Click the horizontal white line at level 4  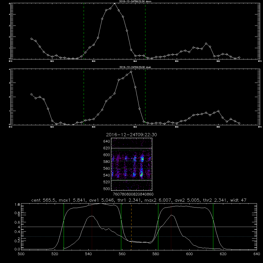[x=139, y=227]
